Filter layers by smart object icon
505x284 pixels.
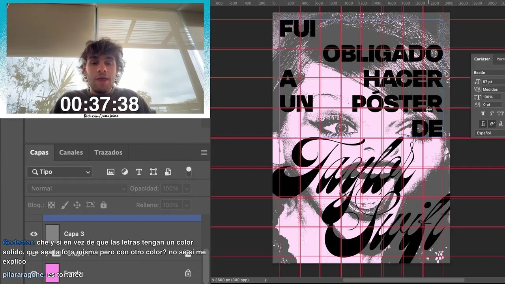168,172
